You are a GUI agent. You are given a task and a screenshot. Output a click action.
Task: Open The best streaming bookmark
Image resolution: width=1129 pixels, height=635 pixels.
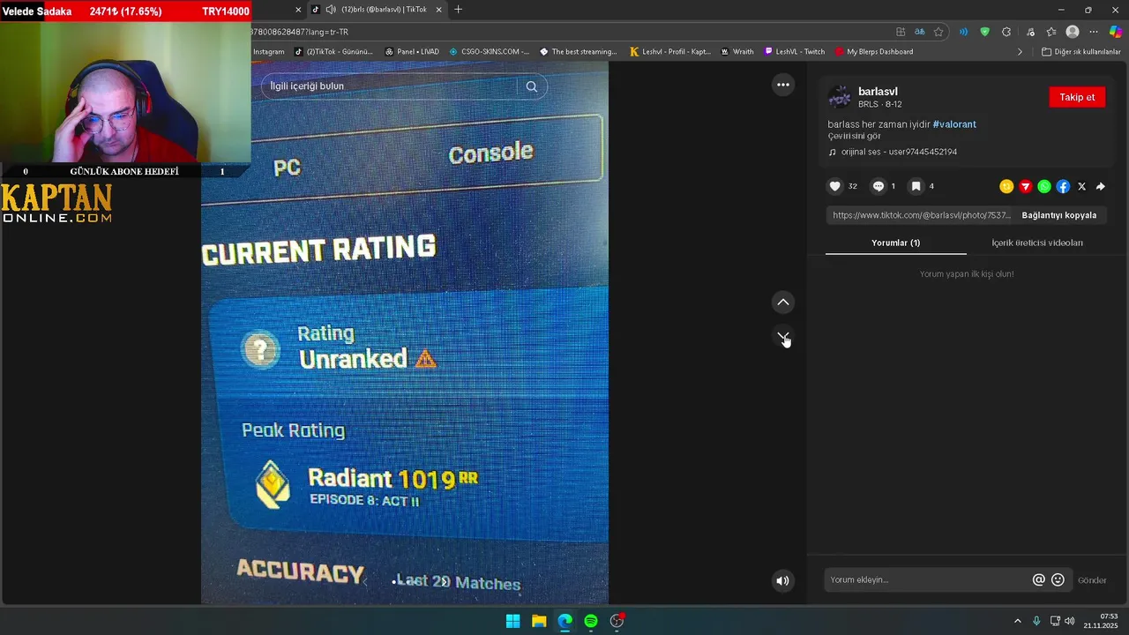[579, 52]
